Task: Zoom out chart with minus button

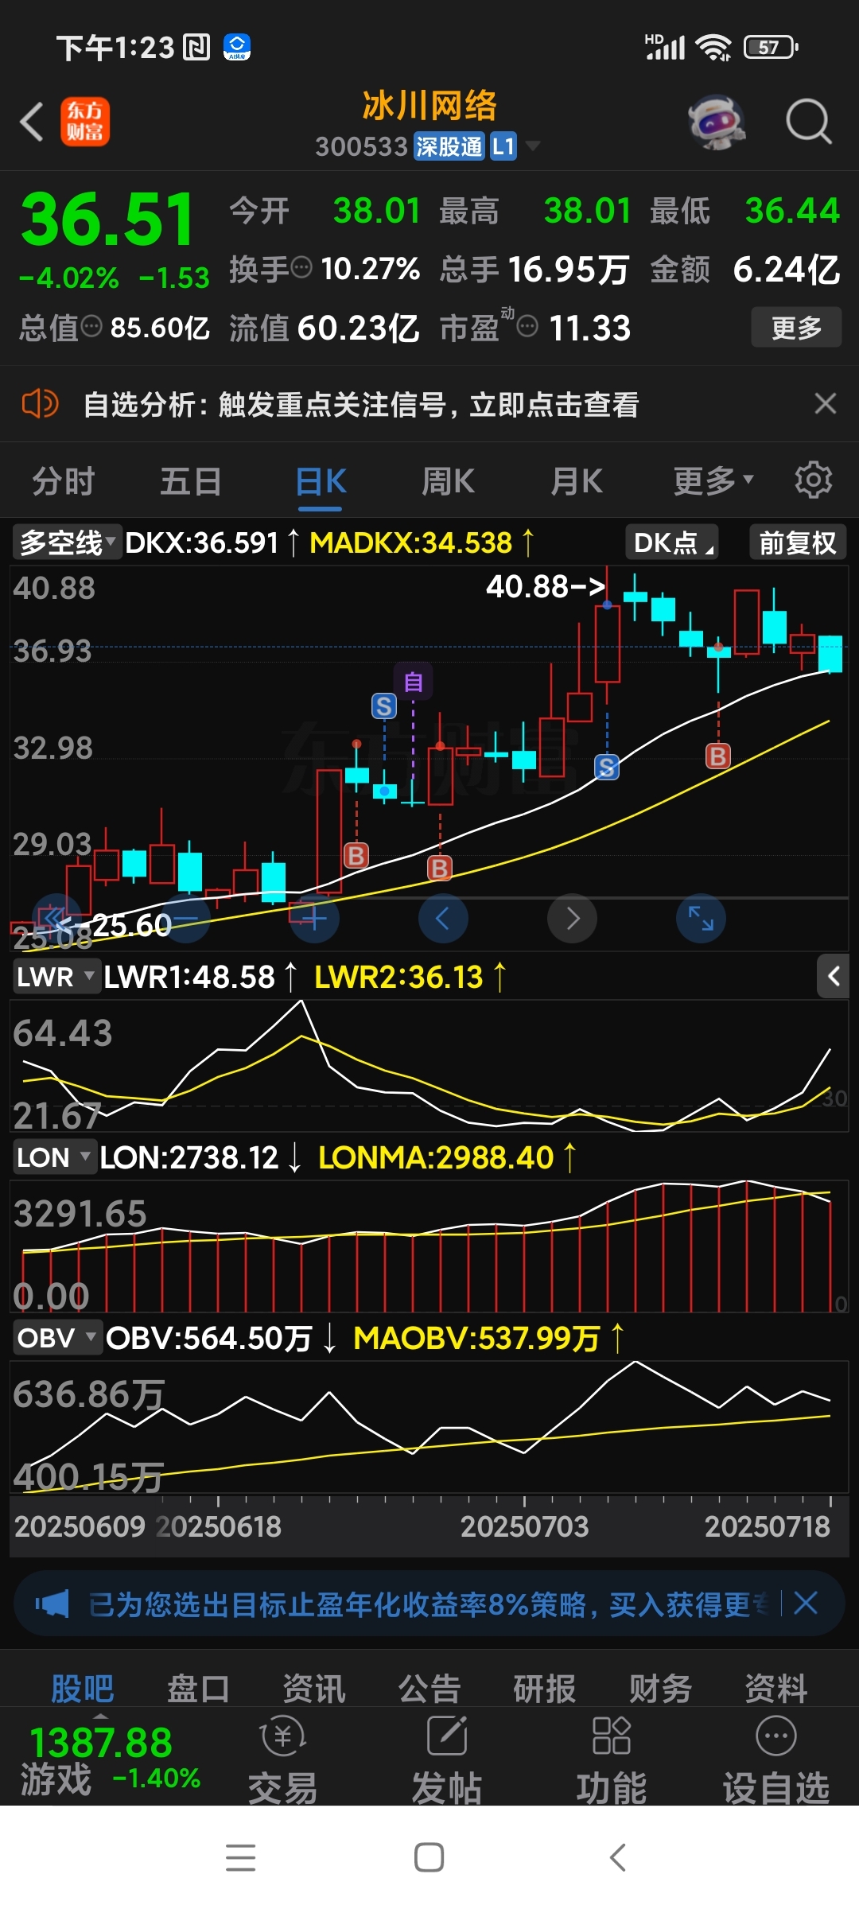Action: tap(185, 919)
